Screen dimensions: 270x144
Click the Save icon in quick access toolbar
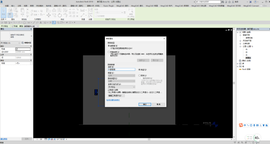[x=6, y=22]
